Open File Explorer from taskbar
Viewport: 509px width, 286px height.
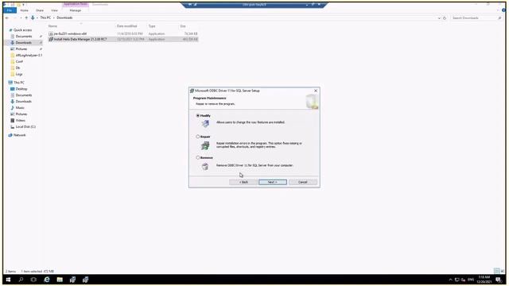(60, 280)
